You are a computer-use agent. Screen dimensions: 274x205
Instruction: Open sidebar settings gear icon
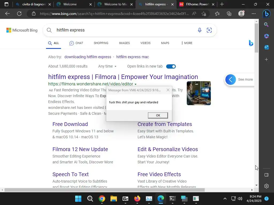coord(267,186)
